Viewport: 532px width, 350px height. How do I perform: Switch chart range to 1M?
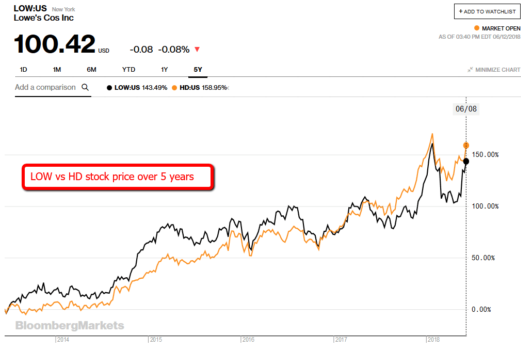pos(57,69)
